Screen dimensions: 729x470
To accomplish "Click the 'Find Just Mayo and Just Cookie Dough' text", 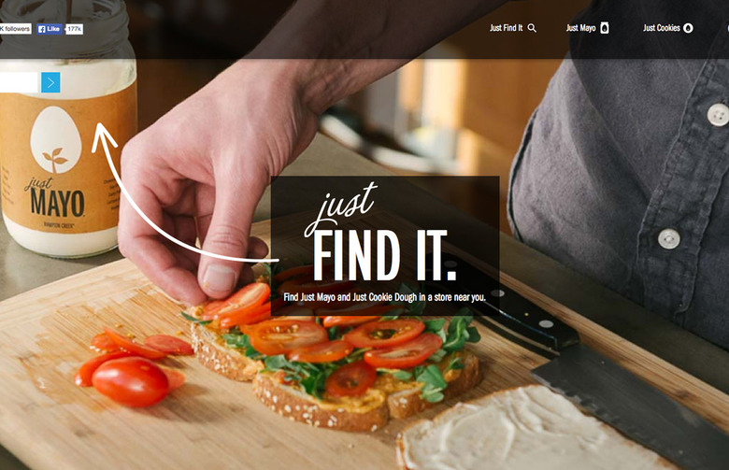I will pyautogui.click(x=384, y=297).
